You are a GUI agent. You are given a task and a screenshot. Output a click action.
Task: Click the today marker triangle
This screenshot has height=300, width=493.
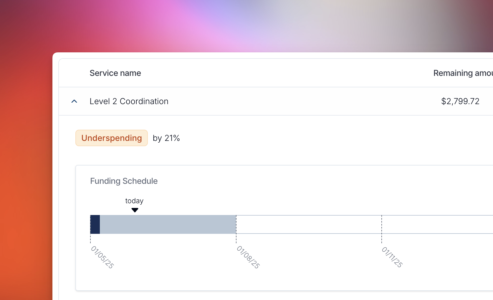[135, 210]
